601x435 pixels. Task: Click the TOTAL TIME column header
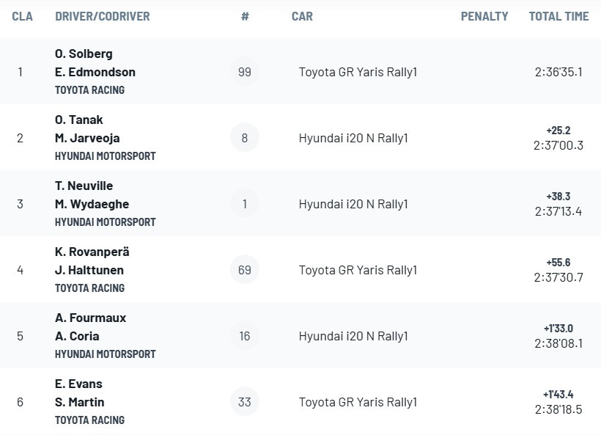[558, 16]
